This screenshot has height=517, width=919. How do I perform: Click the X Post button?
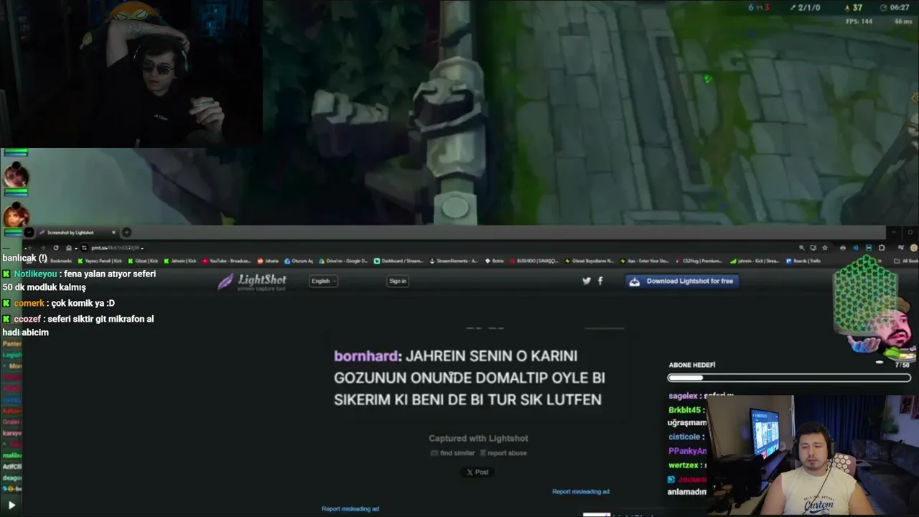click(477, 472)
